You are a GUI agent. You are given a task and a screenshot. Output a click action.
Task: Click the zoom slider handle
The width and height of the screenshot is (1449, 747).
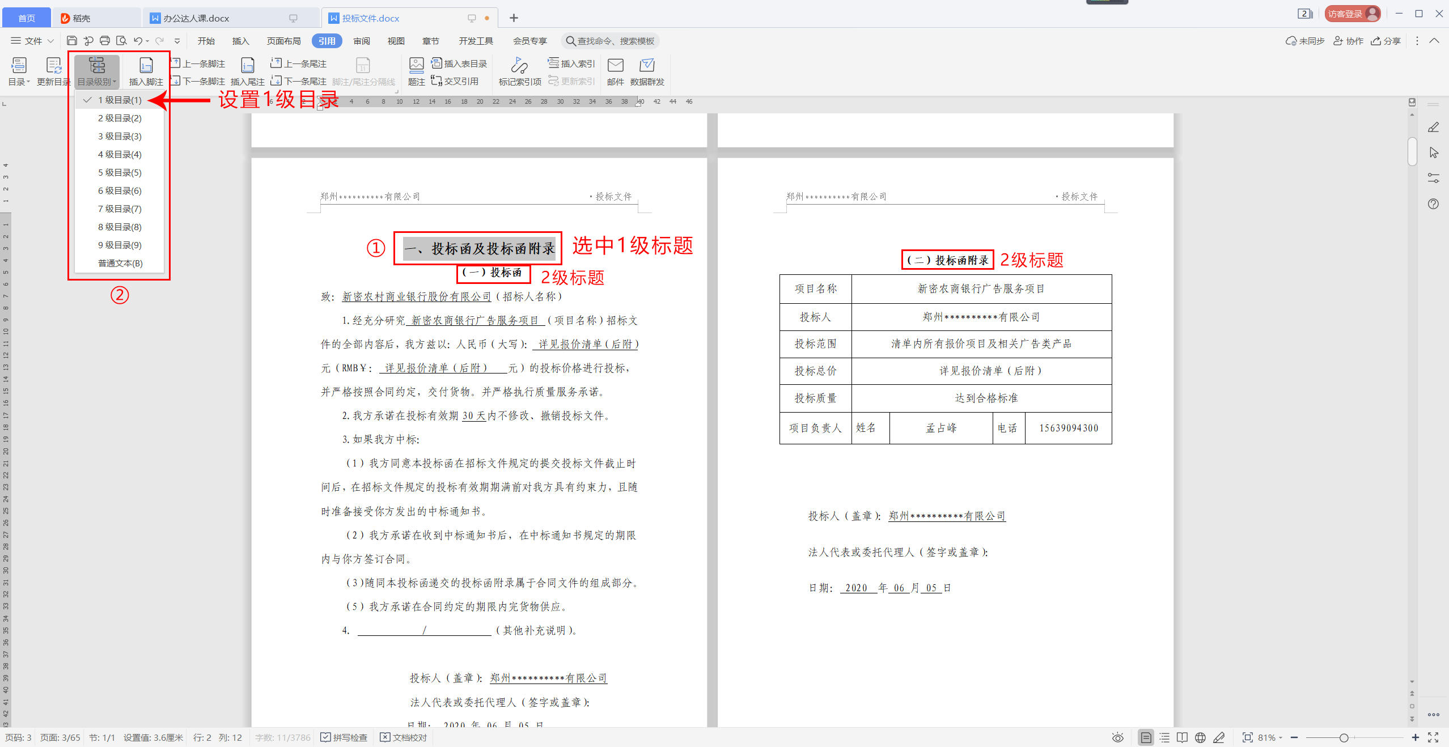pos(1344,737)
